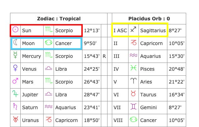This screenshot has height=127, width=199.
Task: Click the blue Venus symbol
Action: pyautogui.click(x=15, y=68)
